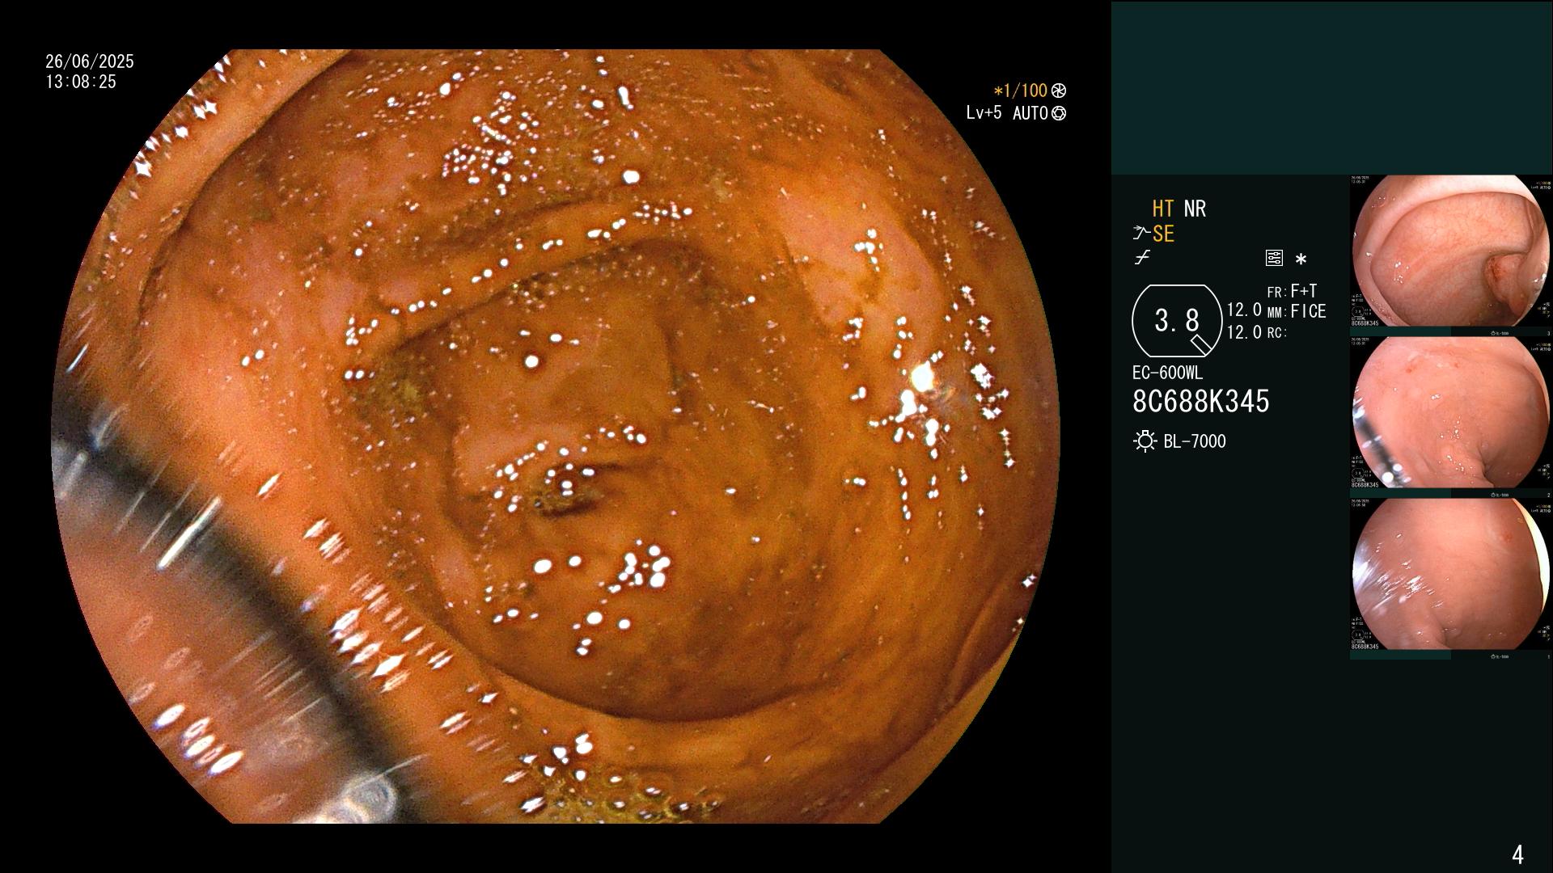
Task: Click the image counter 4
Action: pos(1517,854)
